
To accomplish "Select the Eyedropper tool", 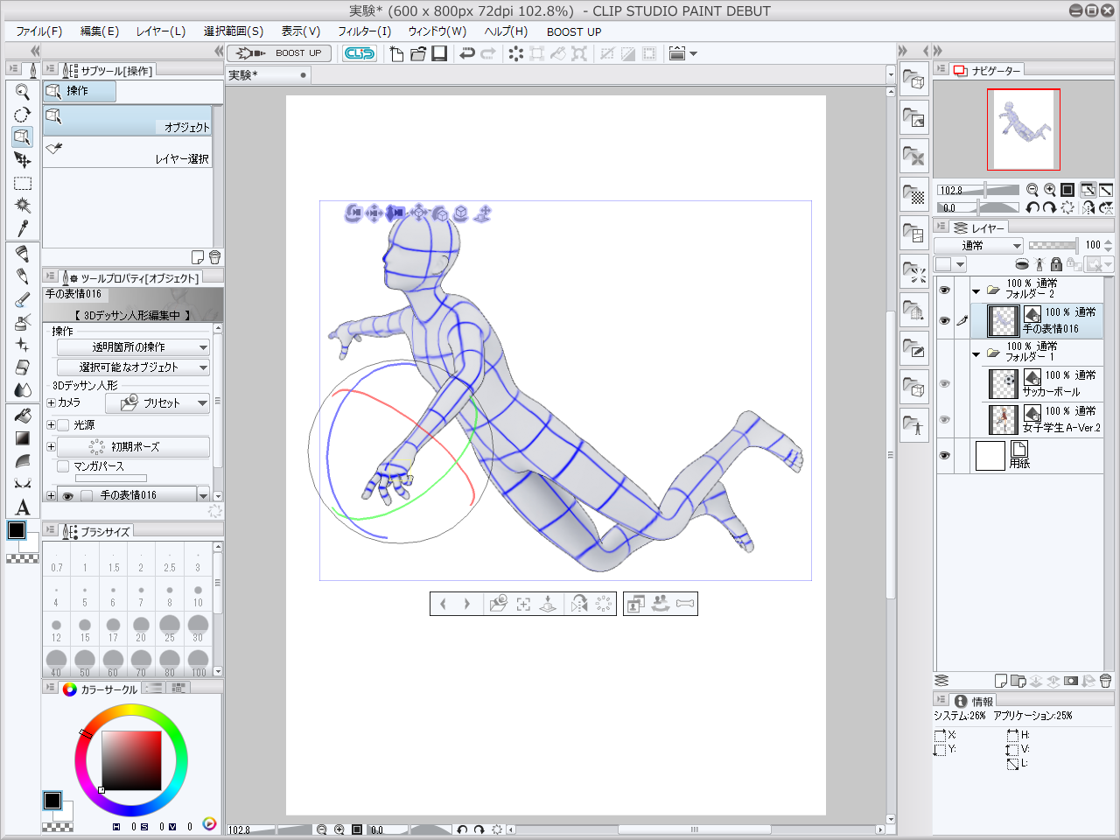I will (x=23, y=228).
